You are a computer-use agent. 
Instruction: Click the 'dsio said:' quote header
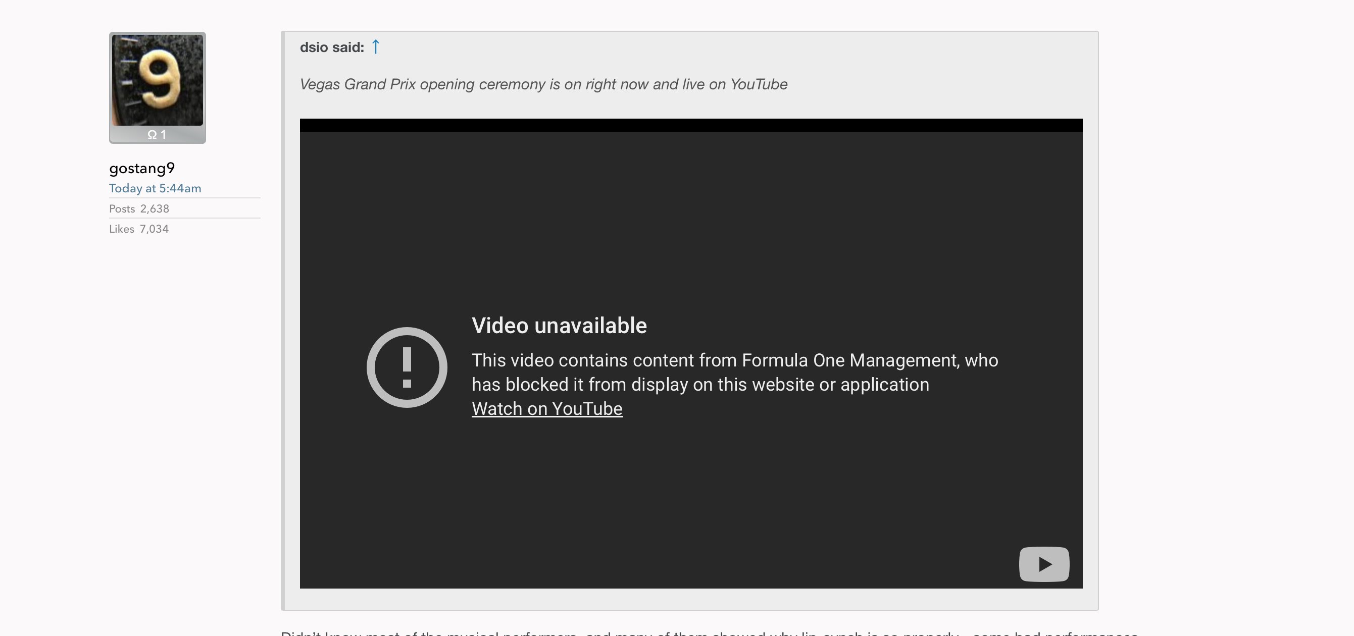(332, 47)
